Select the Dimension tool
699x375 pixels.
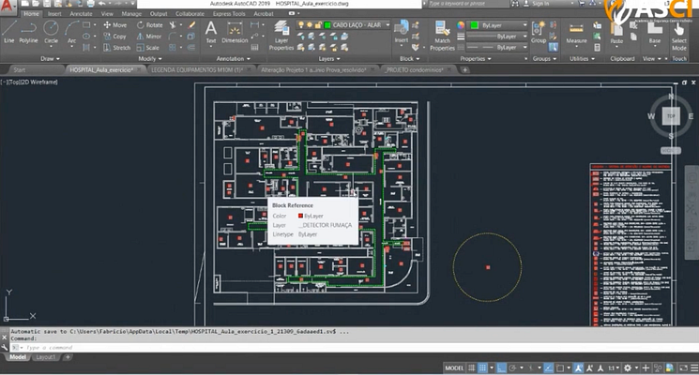click(235, 32)
